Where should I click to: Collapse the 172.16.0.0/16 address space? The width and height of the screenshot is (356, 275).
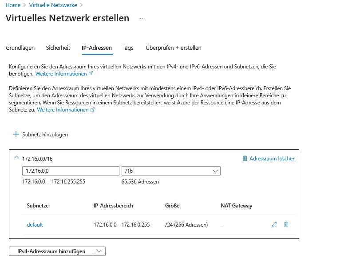17,158
